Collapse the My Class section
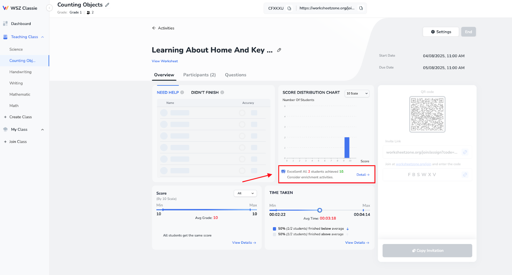 [x=43, y=130]
